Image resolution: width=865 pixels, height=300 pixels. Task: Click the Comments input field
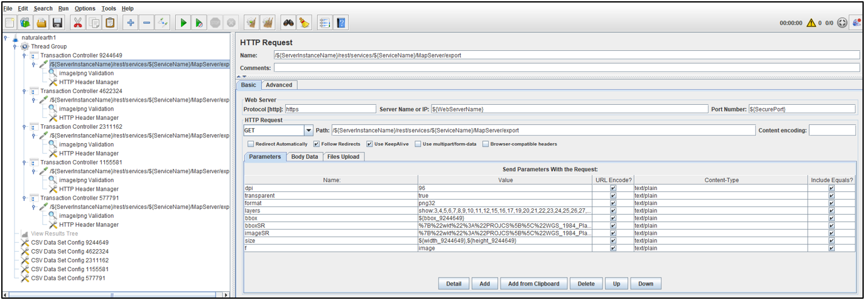click(x=567, y=68)
